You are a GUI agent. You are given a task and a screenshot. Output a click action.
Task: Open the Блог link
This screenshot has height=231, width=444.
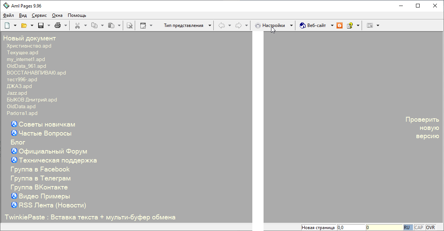18,142
